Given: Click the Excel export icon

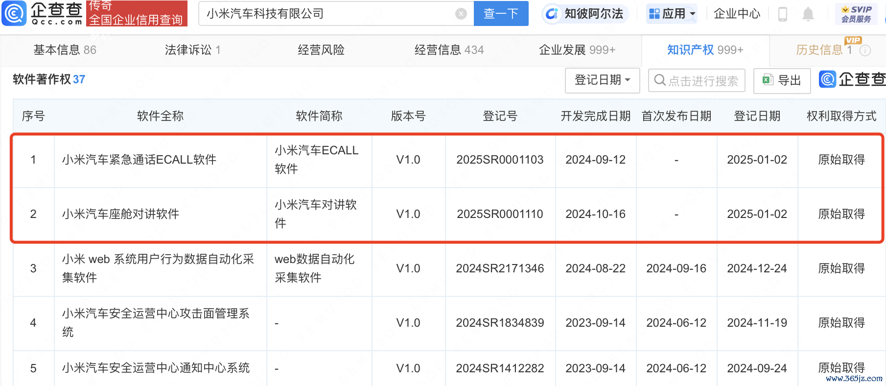Looking at the screenshot, I should [768, 80].
